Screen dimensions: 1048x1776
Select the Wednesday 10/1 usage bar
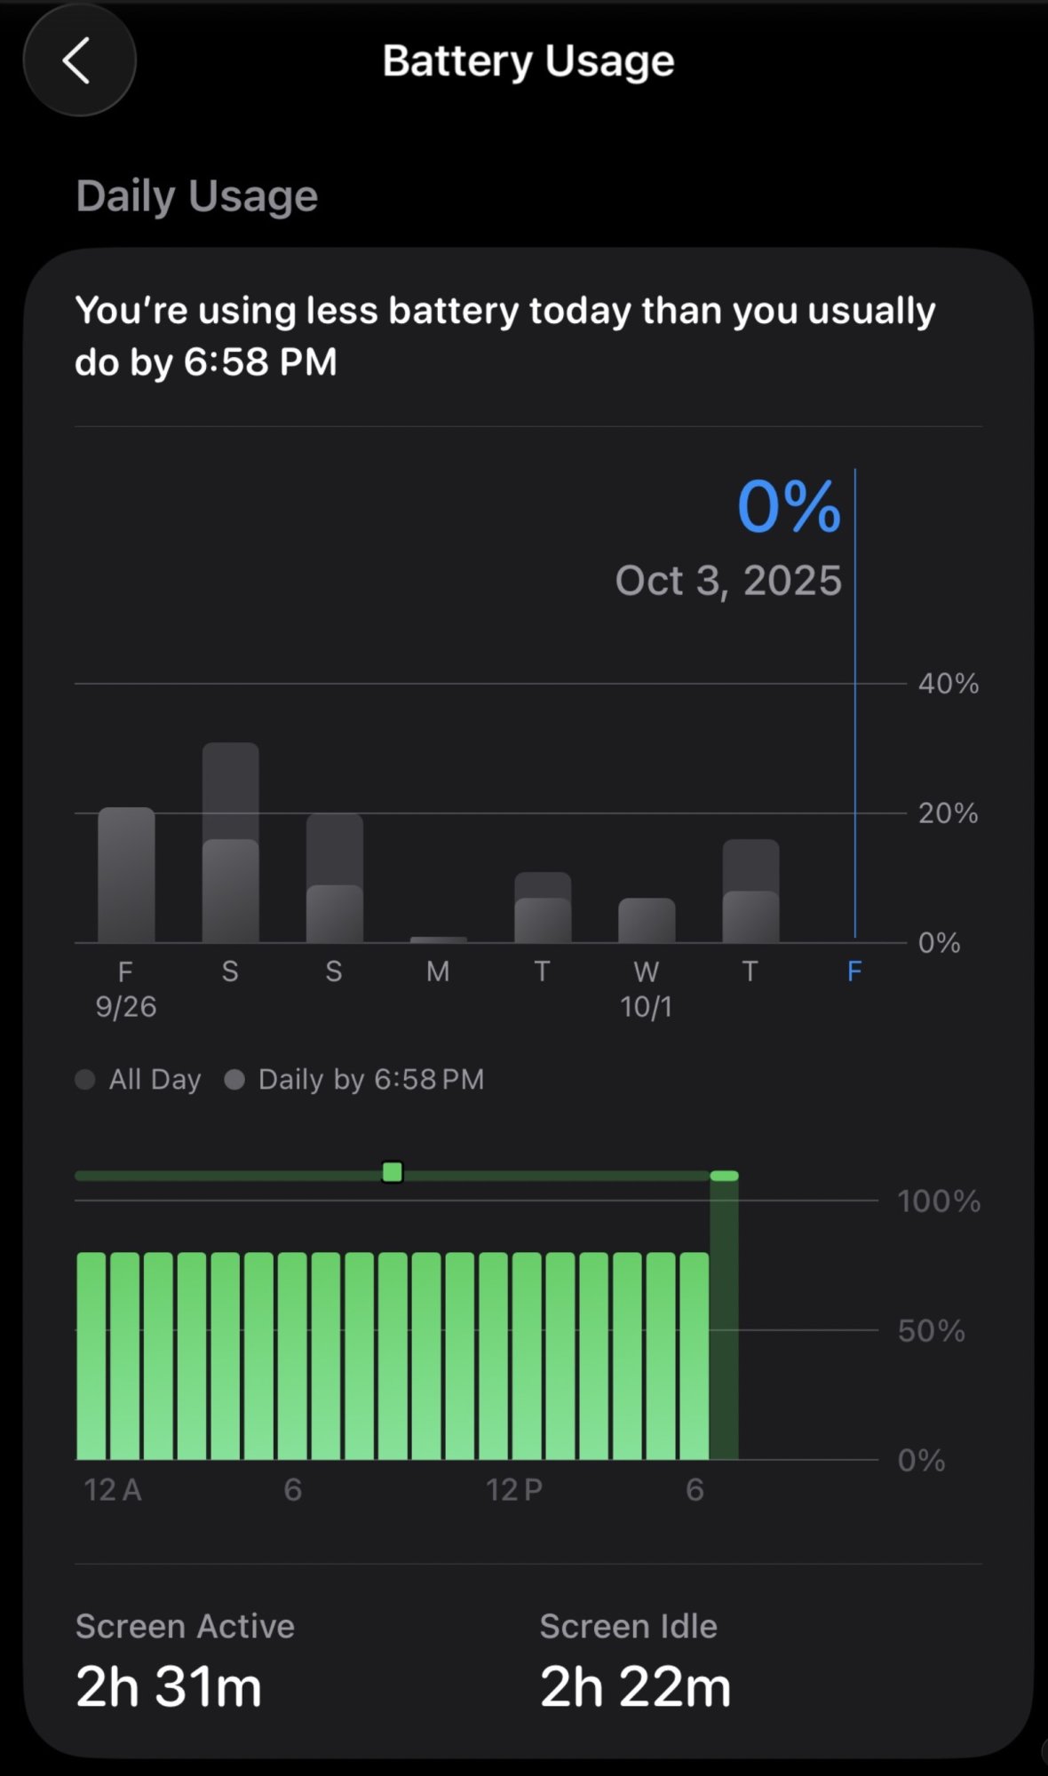(x=646, y=920)
